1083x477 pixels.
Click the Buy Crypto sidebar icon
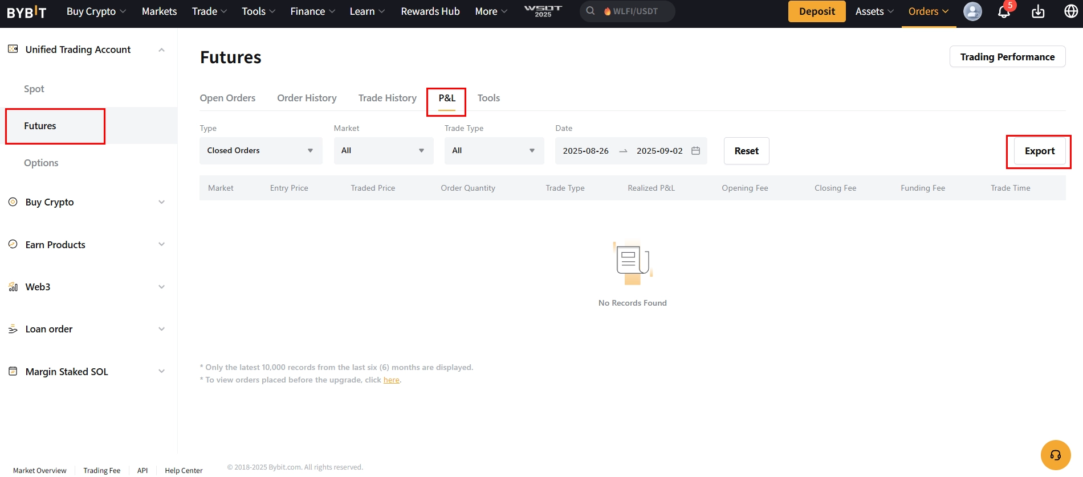[x=13, y=202]
